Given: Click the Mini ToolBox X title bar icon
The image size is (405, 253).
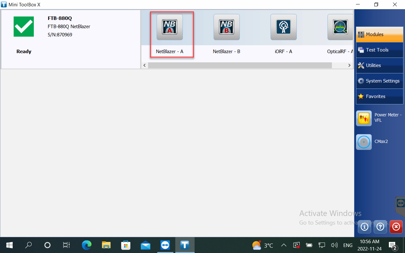Looking at the screenshot, I should click(4, 4).
